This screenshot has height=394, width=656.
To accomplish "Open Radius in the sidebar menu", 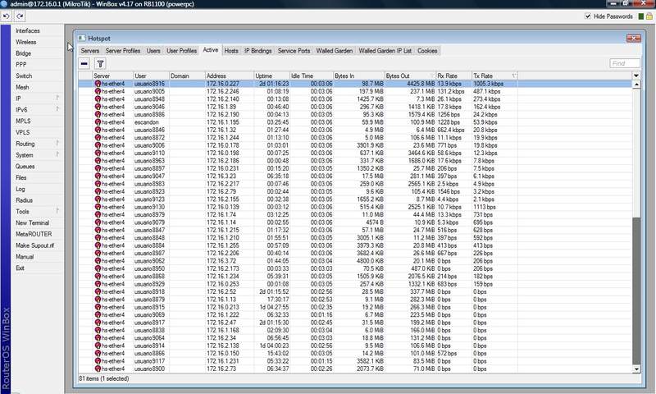I will [x=25, y=200].
